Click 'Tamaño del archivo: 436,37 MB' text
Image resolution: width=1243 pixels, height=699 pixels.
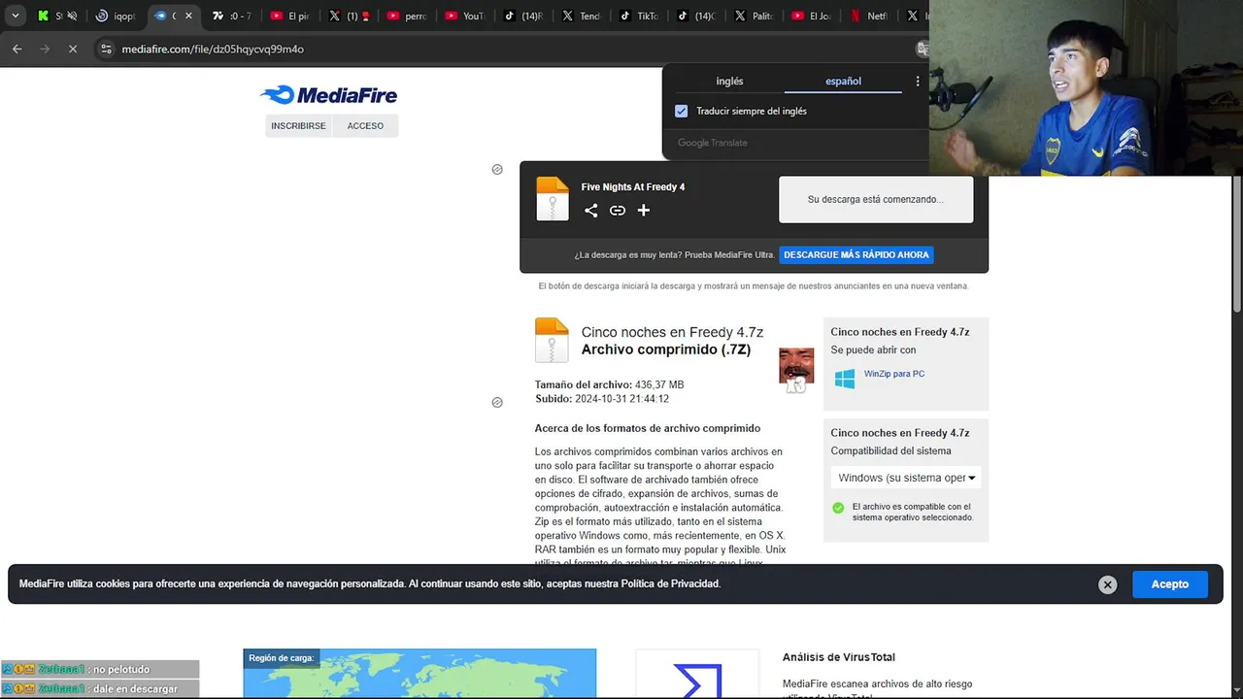(x=609, y=384)
